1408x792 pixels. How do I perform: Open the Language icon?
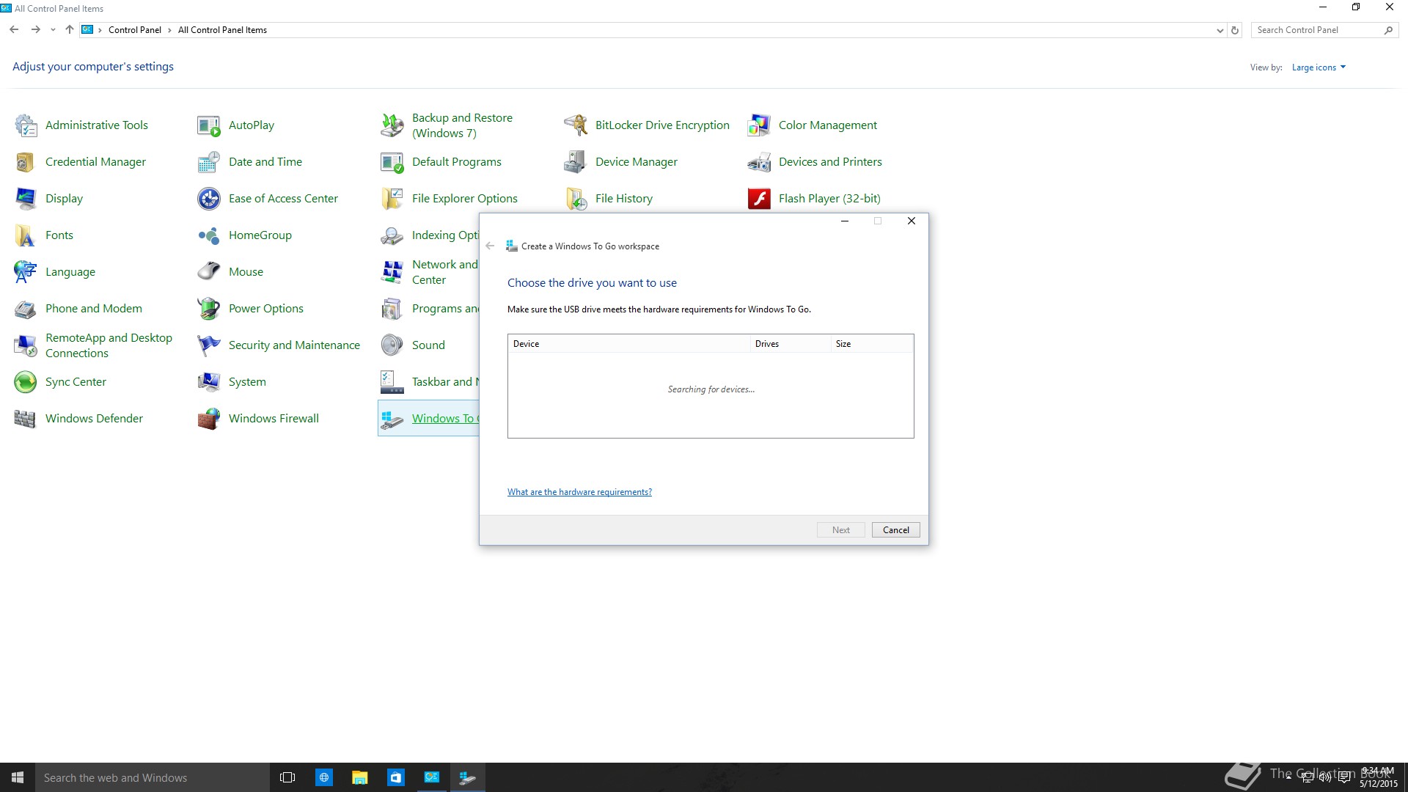click(26, 272)
